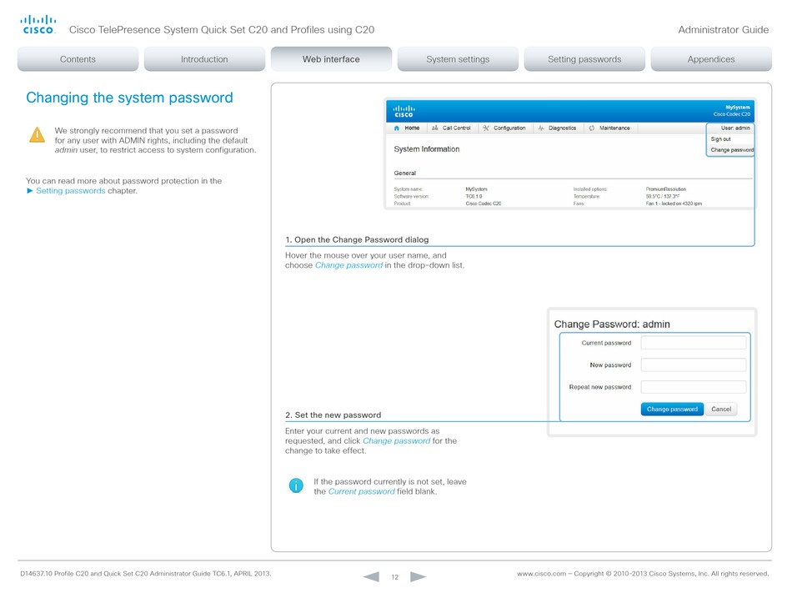The width and height of the screenshot is (792, 593).
Task: Click the heading Changing the system password
Action: tap(129, 98)
